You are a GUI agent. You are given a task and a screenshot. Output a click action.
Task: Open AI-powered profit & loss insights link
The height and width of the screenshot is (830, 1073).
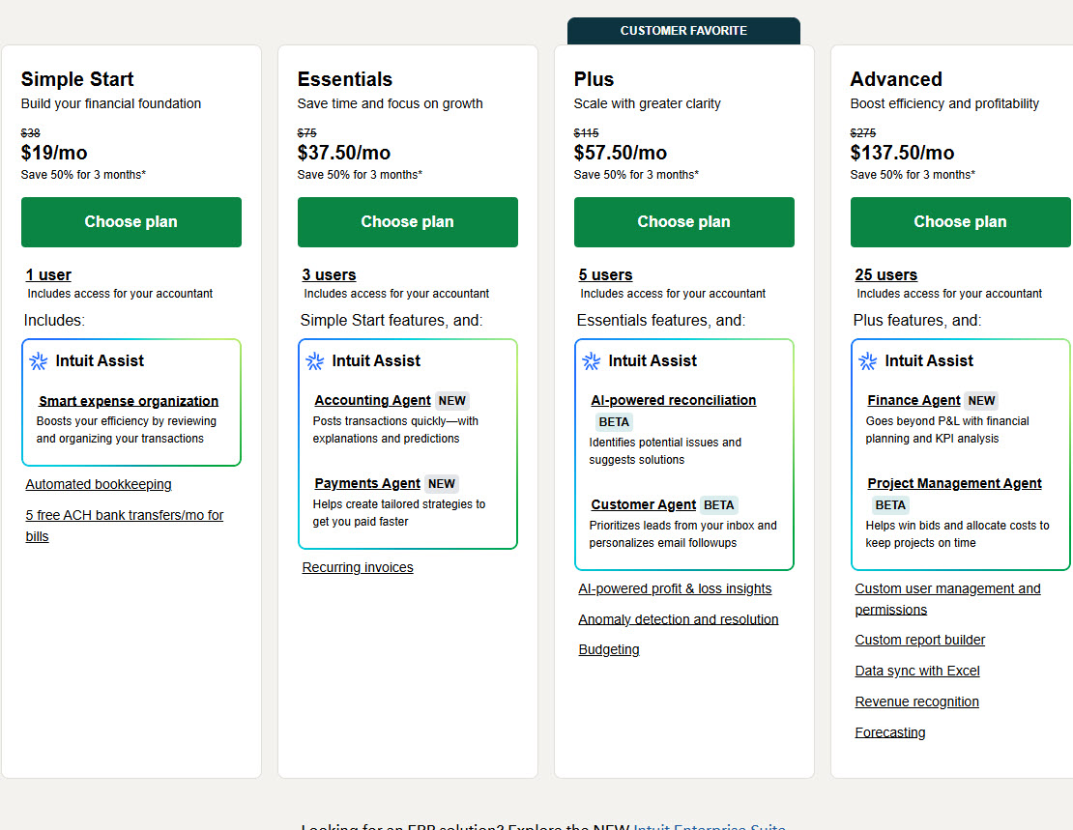point(676,588)
